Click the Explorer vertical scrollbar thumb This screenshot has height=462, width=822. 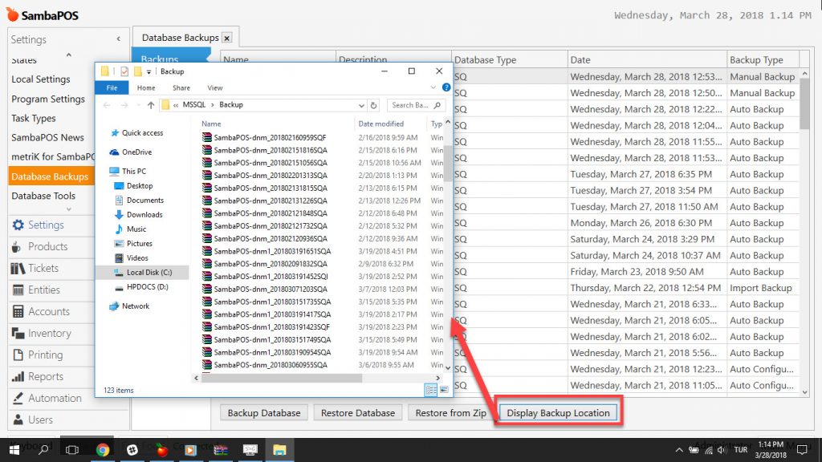[x=448, y=163]
